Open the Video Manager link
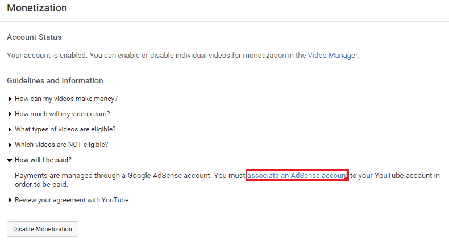 tap(332, 56)
